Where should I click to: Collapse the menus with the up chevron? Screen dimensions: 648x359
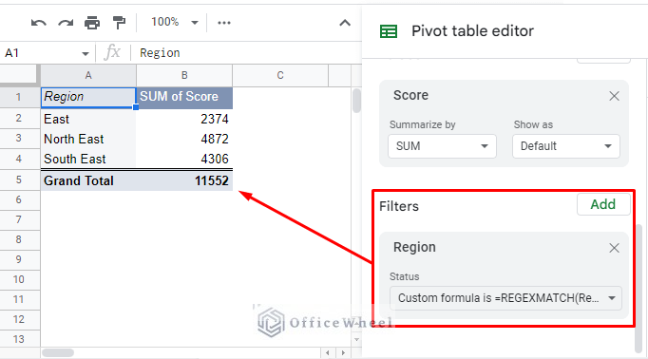click(345, 23)
